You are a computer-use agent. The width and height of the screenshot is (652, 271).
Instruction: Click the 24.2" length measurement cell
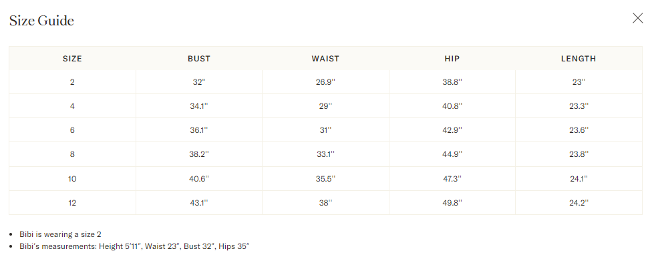coord(579,203)
